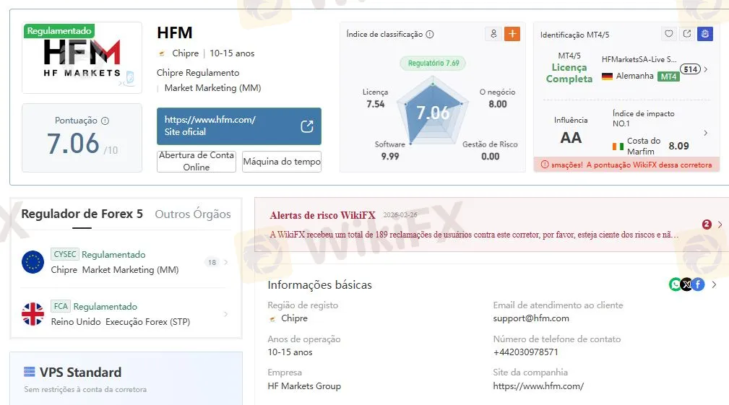729x405 pixels.
Task: Open the Site oficial hfm.com button
Action: tap(238, 126)
